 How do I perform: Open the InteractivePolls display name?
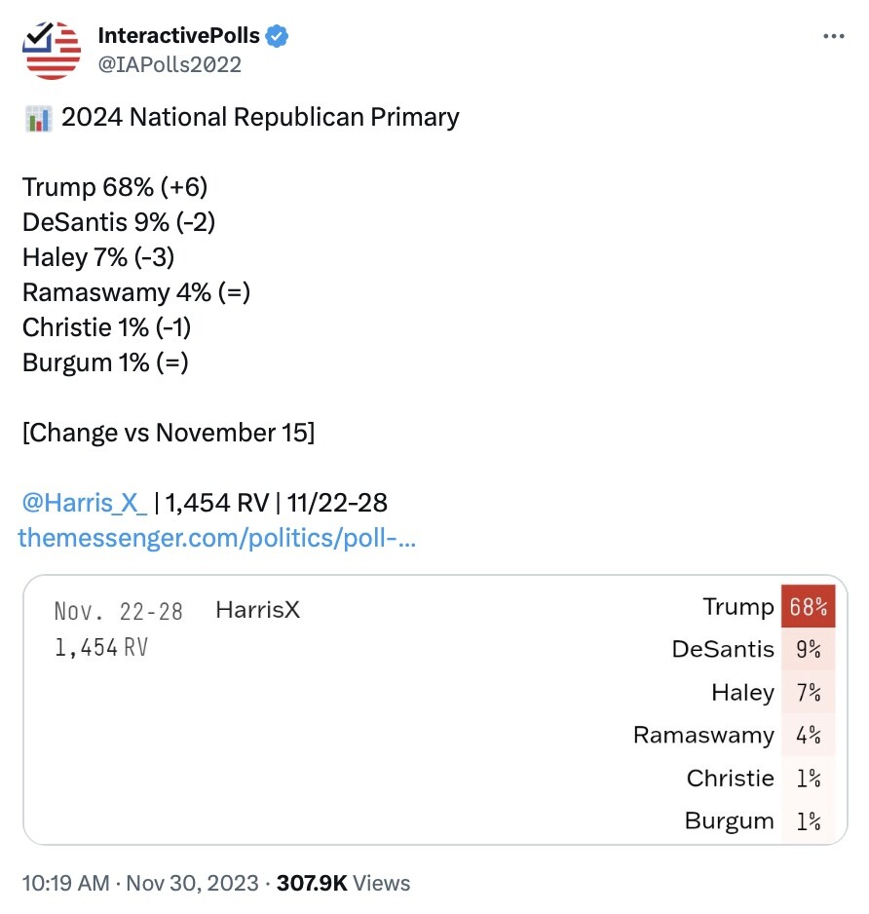point(179,35)
